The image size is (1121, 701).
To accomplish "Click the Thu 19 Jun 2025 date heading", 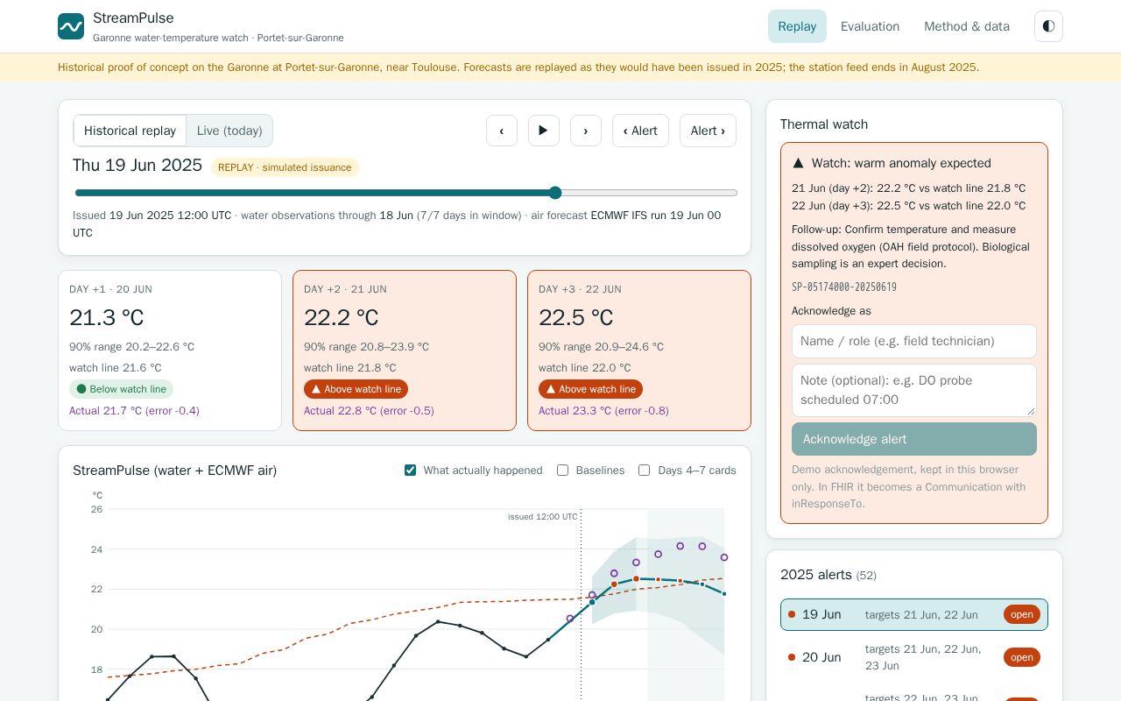I will (137, 166).
